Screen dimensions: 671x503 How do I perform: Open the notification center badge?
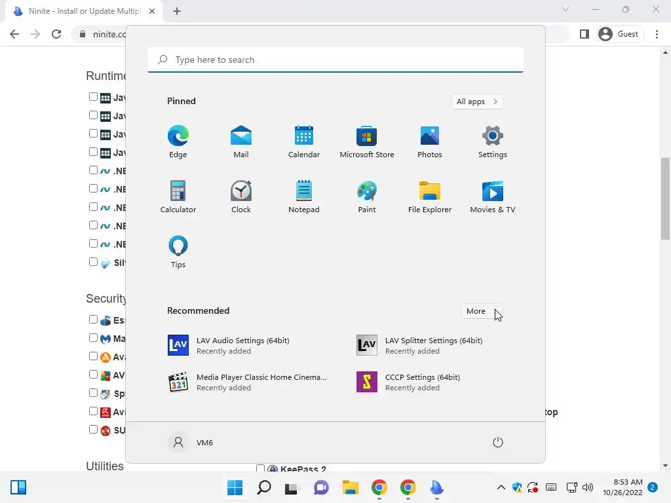click(653, 487)
